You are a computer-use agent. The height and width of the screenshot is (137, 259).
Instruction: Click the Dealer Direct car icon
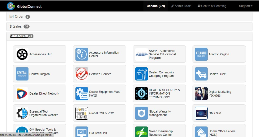click(201, 74)
